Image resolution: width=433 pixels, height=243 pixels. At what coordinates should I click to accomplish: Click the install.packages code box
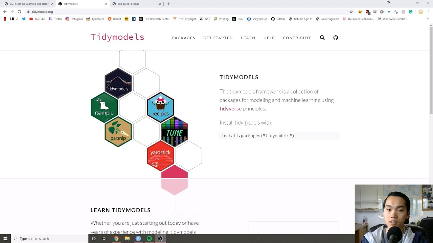tap(279, 136)
